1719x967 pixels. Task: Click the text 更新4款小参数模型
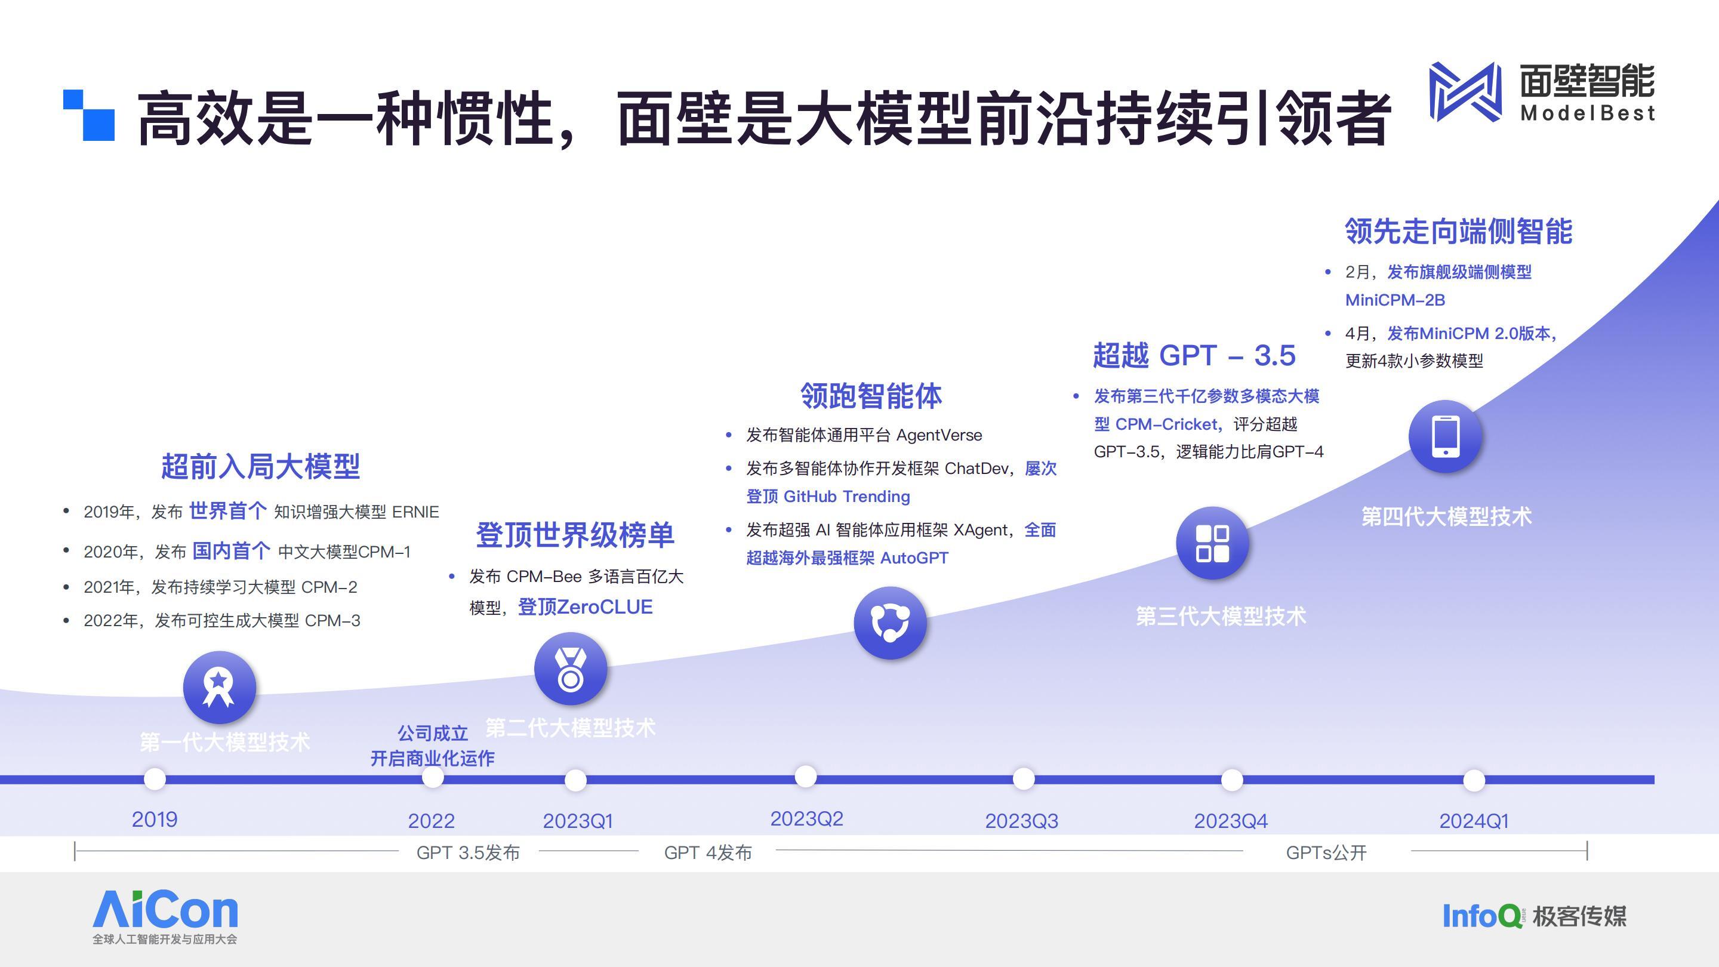pyautogui.click(x=1414, y=361)
